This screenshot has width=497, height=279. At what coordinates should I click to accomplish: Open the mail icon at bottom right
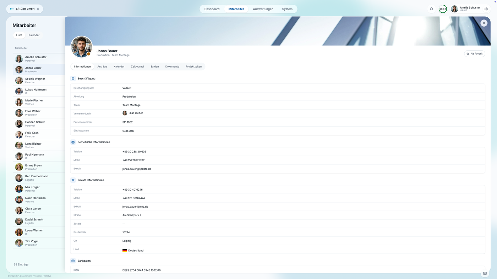coord(485,273)
